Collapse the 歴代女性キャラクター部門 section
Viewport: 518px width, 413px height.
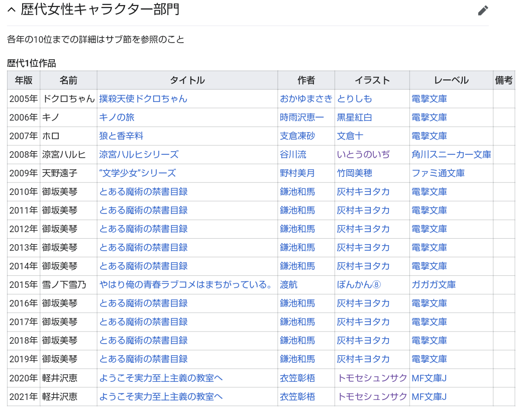[x=12, y=10]
